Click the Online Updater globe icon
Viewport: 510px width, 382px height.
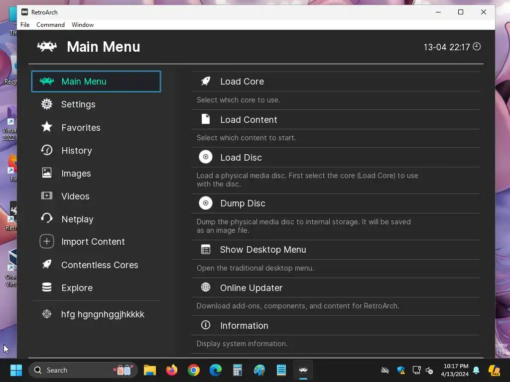click(x=206, y=287)
